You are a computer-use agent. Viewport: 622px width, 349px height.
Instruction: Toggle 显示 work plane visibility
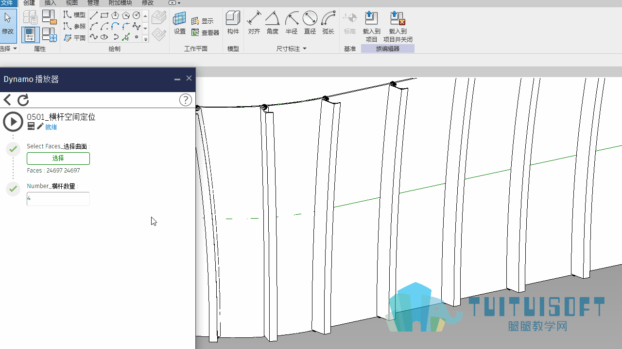(203, 21)
